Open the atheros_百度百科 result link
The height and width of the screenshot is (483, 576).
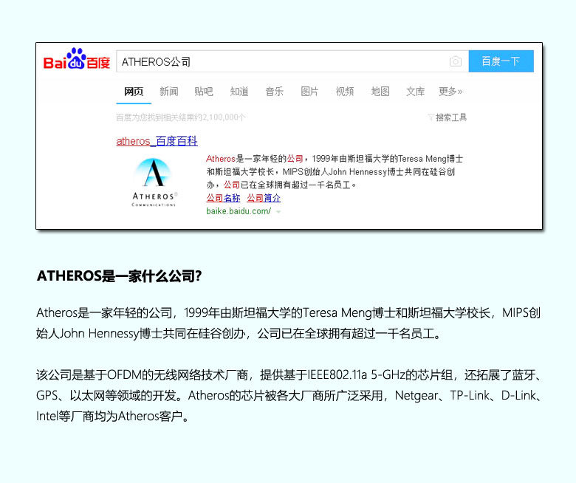pyautogui.click(x=157, y=141)
